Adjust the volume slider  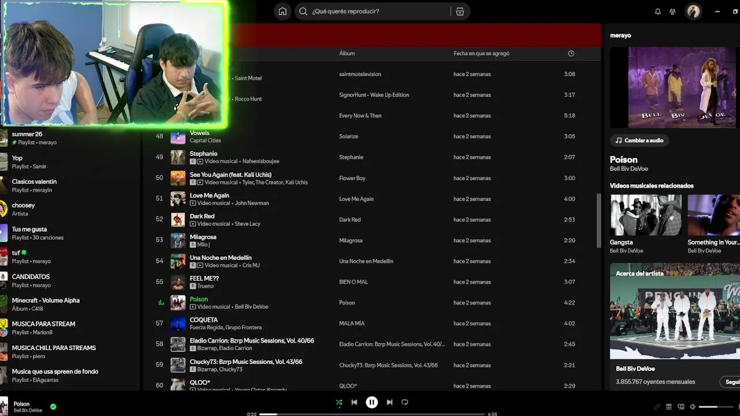pos(717,407)
